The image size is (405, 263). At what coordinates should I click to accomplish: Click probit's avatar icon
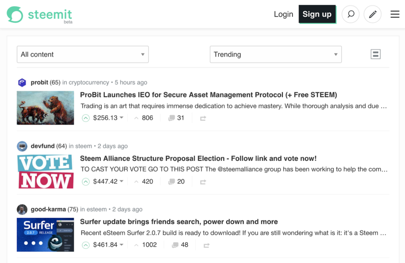[x=22, y=82]
